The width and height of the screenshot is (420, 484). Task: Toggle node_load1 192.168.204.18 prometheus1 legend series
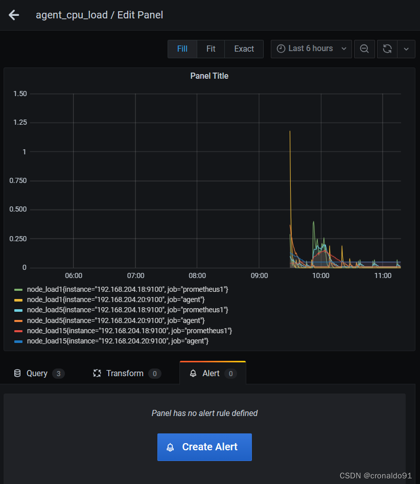click(x=127, y=290)
